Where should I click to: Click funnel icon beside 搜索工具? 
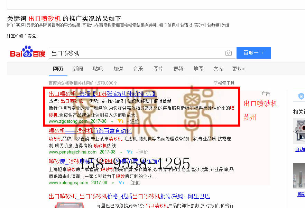pos(215,83)
